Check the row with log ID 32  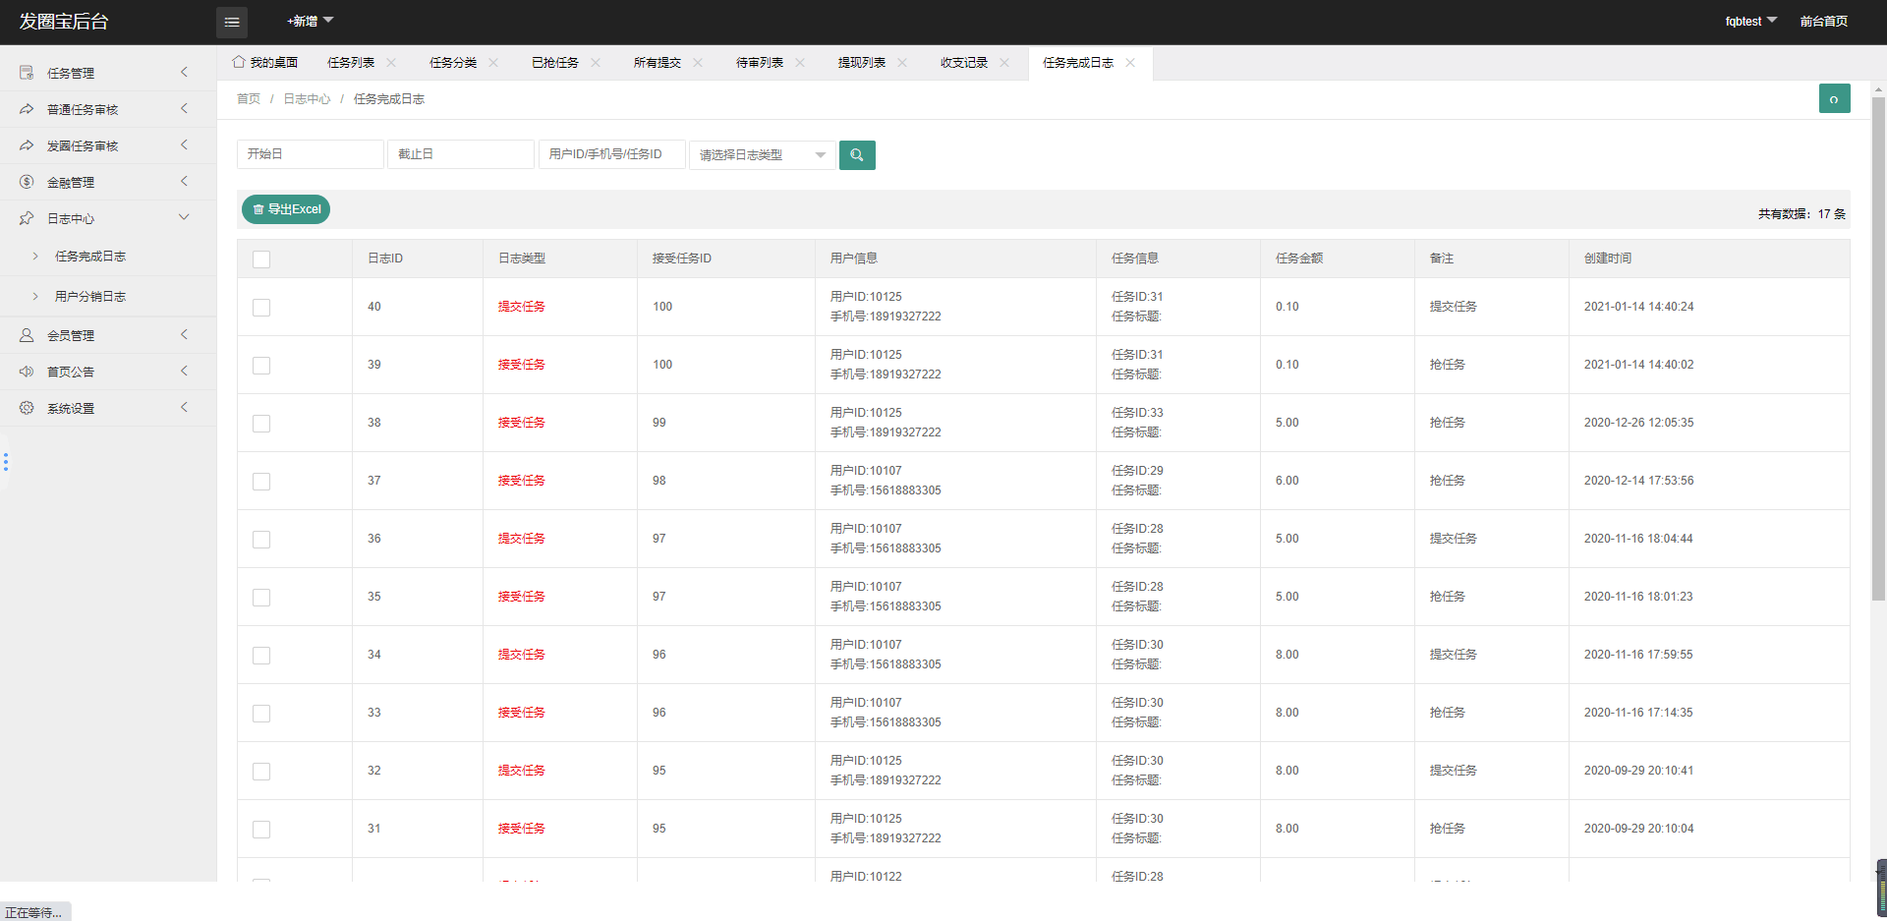tap(261, 772)
